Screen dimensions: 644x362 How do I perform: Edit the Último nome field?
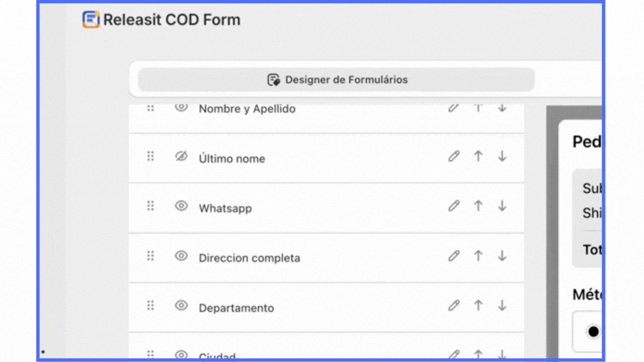[453, 156]
